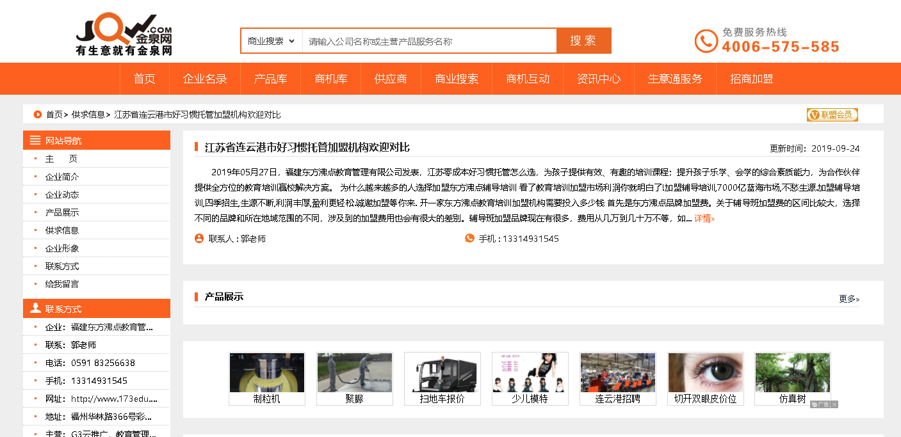Open the 详情» link after the article text

pos(704,218)
